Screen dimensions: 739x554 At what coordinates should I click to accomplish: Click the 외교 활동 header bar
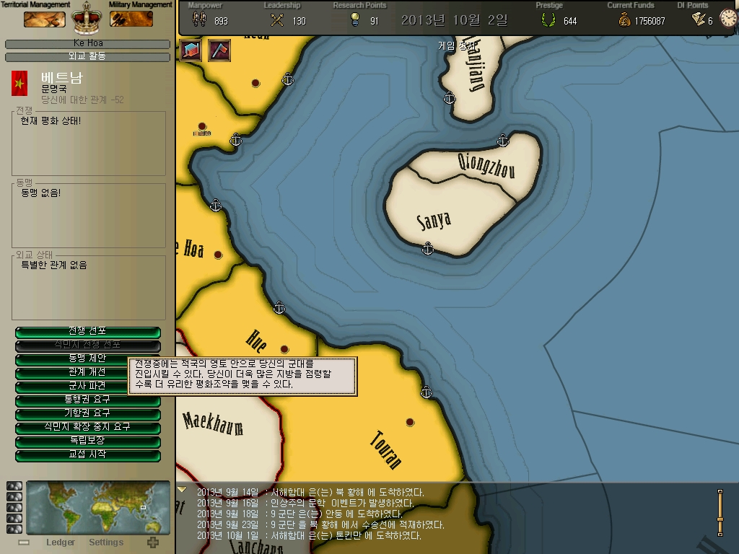point(87,56)
